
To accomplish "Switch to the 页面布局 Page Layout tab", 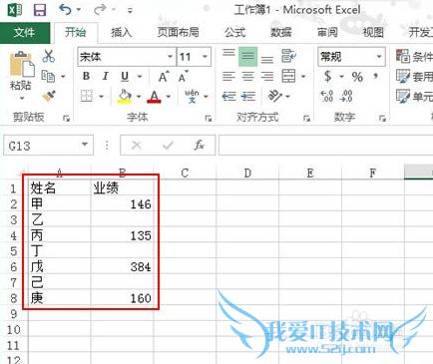I will [x=178, y=33].
